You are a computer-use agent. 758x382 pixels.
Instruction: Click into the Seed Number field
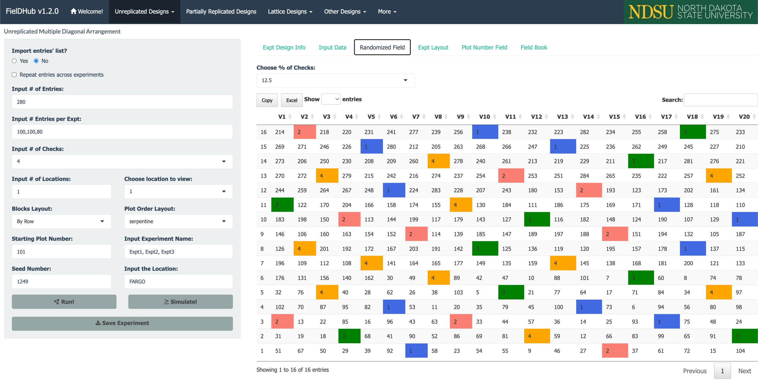point(61,281)
